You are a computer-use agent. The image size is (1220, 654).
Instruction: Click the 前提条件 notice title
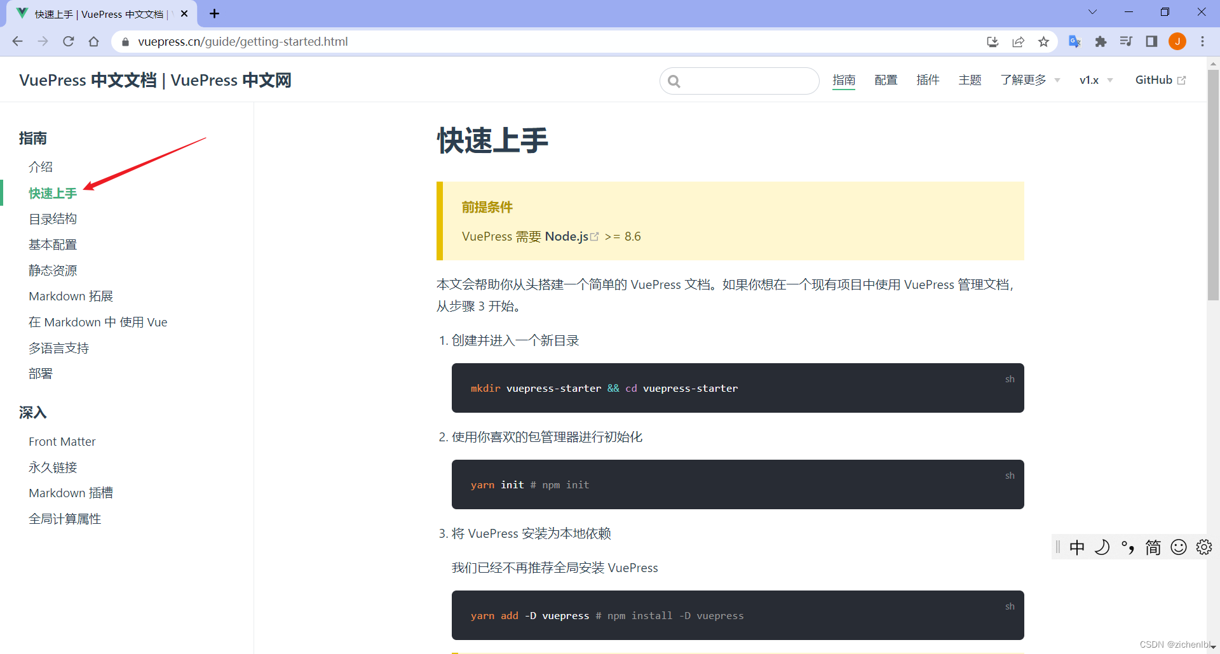click(487, 207)
